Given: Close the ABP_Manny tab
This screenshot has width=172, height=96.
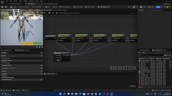Looking at the screenshot, I should [x=42, y=4].
